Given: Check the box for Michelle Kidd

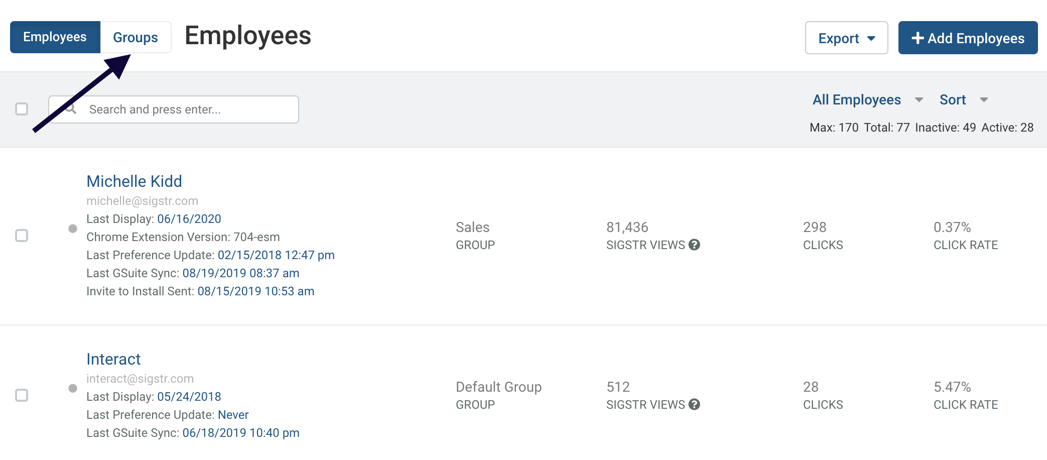Looking at the screenshot, I should pos(22,236).
